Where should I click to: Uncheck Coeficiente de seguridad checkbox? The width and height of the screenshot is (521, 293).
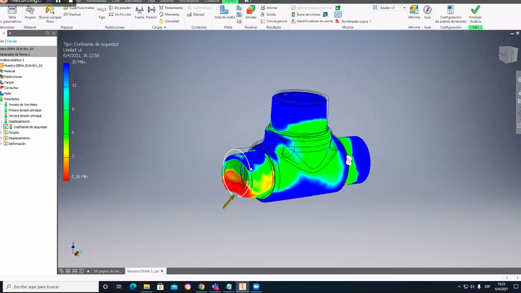tap(6, 127)
